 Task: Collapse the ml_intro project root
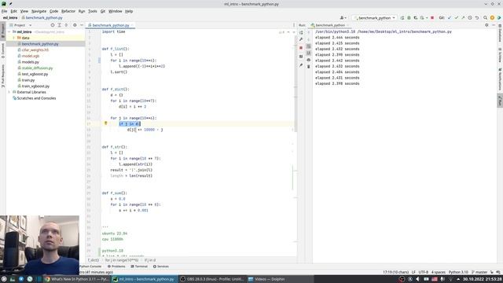pos(9,31)
